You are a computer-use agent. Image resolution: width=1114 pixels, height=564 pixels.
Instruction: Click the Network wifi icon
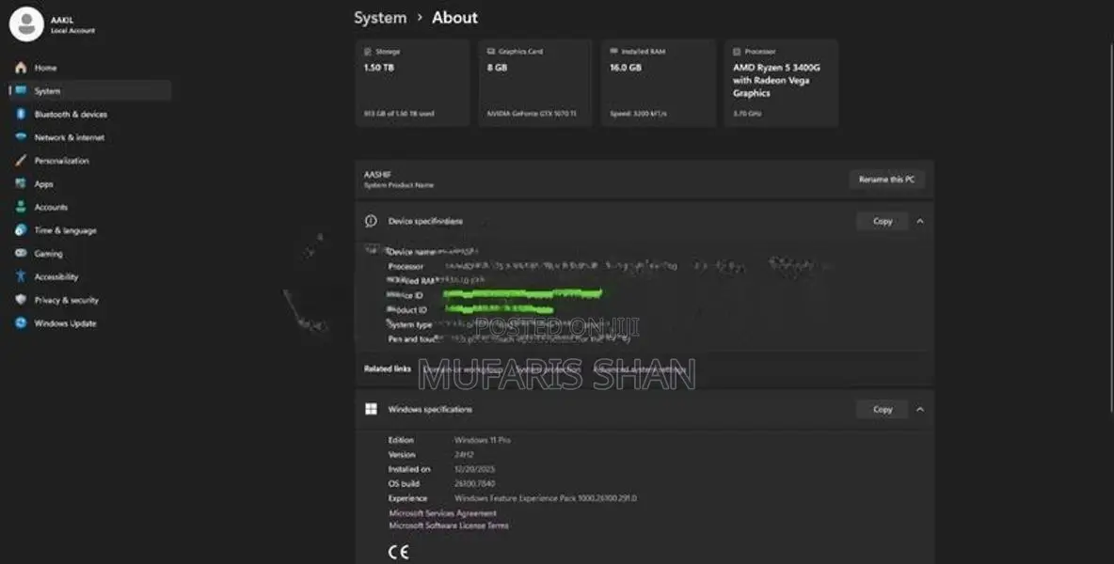(x=21, y=137)
